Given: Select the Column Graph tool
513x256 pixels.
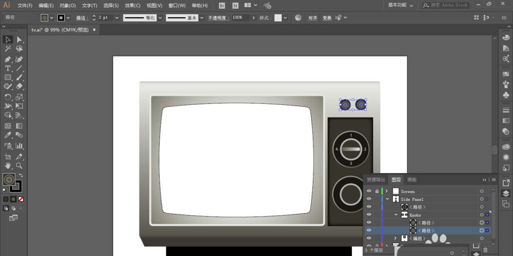Looking at the screenshot, I should pyautogui.click(x=19, y=145).
